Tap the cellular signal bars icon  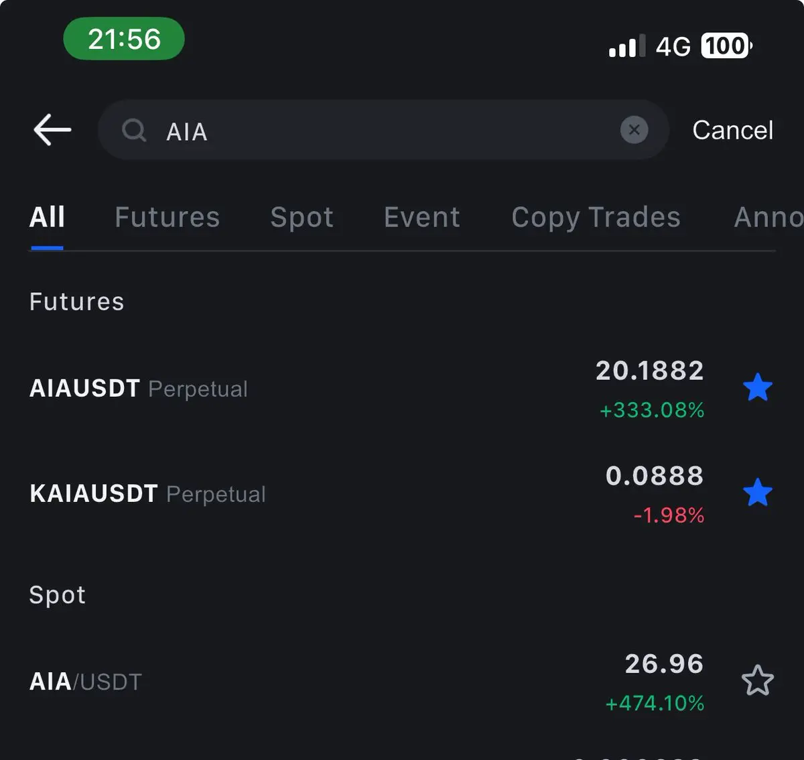coord(626,46)
